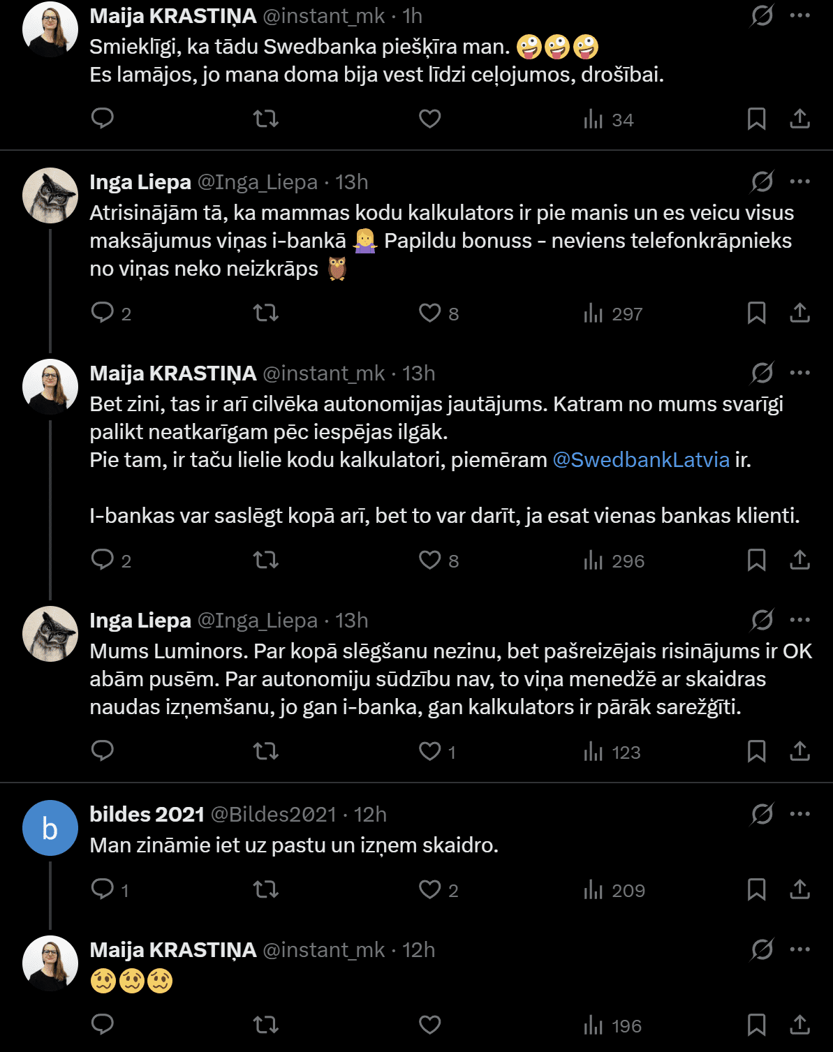Reply to Inga Liepa's kodu kalkulators post
833x1052 pixels.
pyautogui.click(x=103, y=312)
